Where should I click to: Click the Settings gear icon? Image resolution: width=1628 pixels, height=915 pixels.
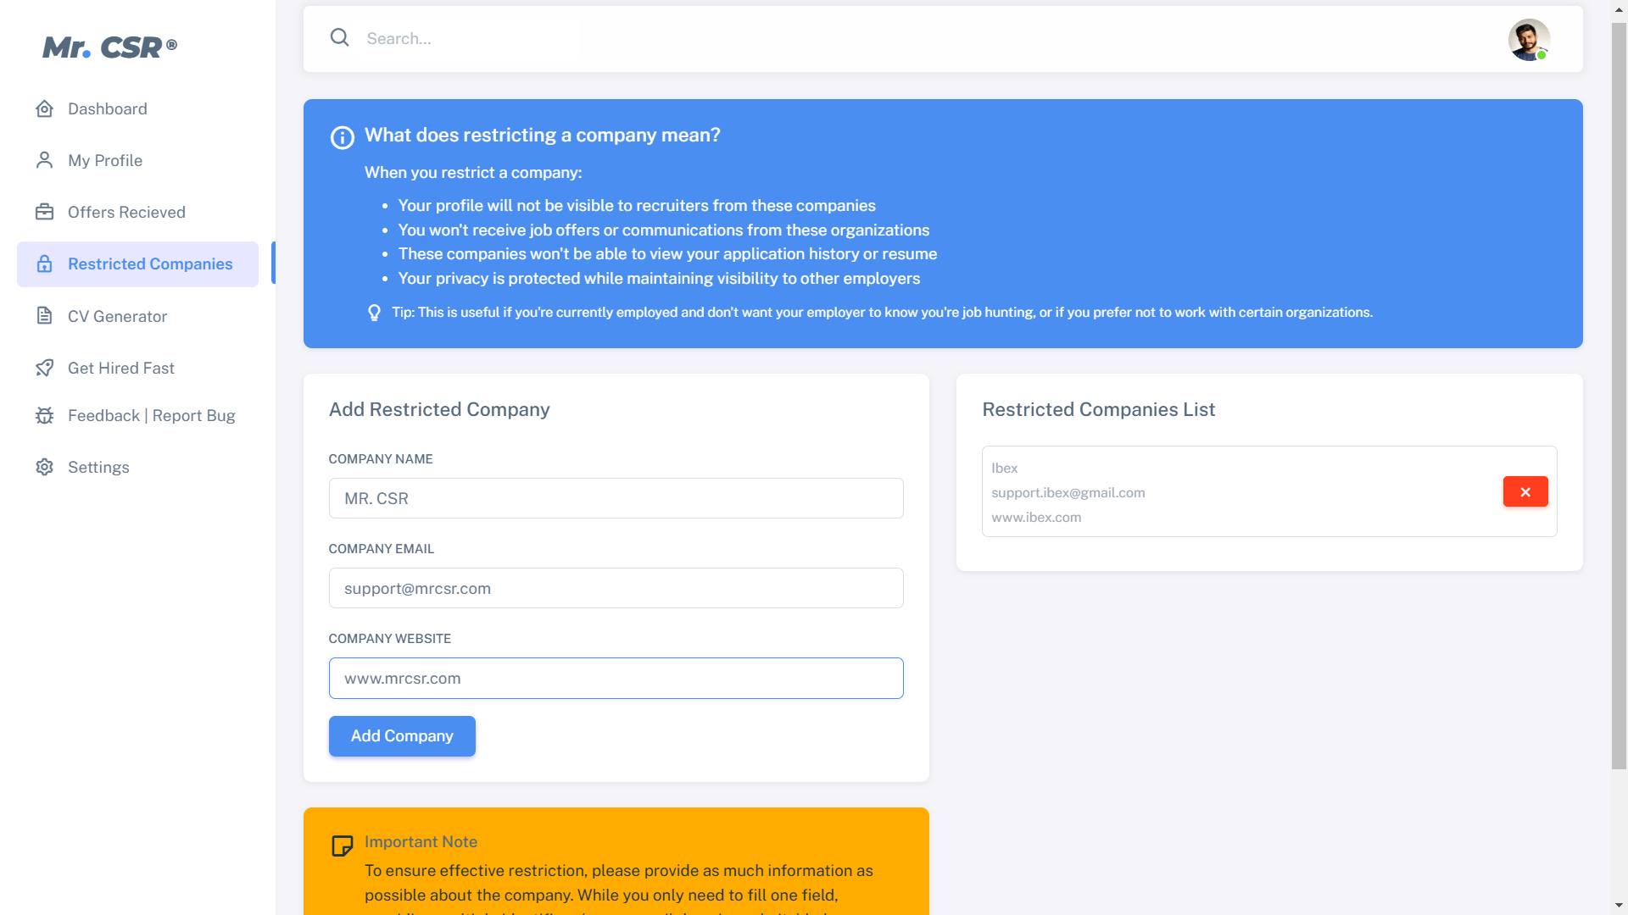pos(45,468)
